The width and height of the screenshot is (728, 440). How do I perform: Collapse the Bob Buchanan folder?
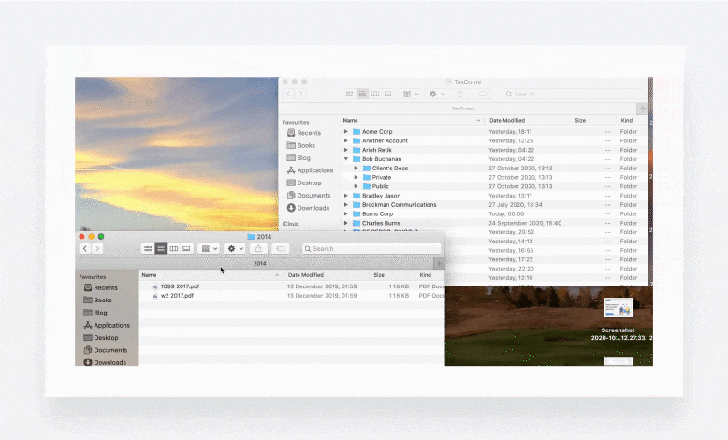tap(346, 159)
